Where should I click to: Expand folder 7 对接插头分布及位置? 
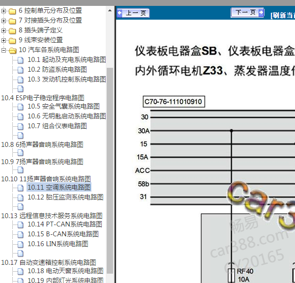pyautogui.click(x=3, y=21)
